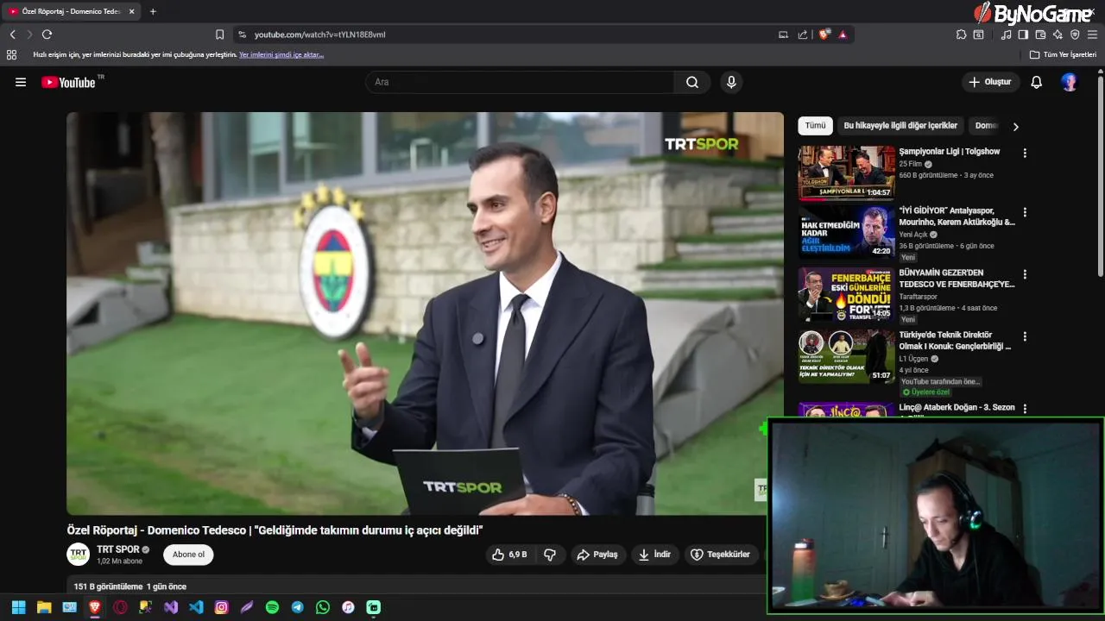Screen dimensions: 1105x621
Task: Open the Taraftarspor channel name
Action: point(918,297)
